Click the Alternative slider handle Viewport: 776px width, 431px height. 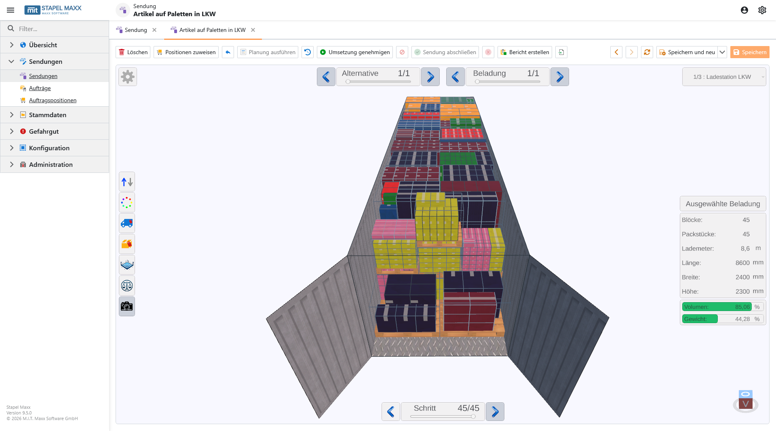tap(348, 82)
